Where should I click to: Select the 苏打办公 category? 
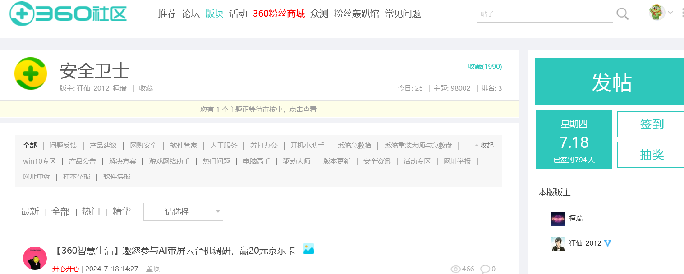click(x=264, y=146)
